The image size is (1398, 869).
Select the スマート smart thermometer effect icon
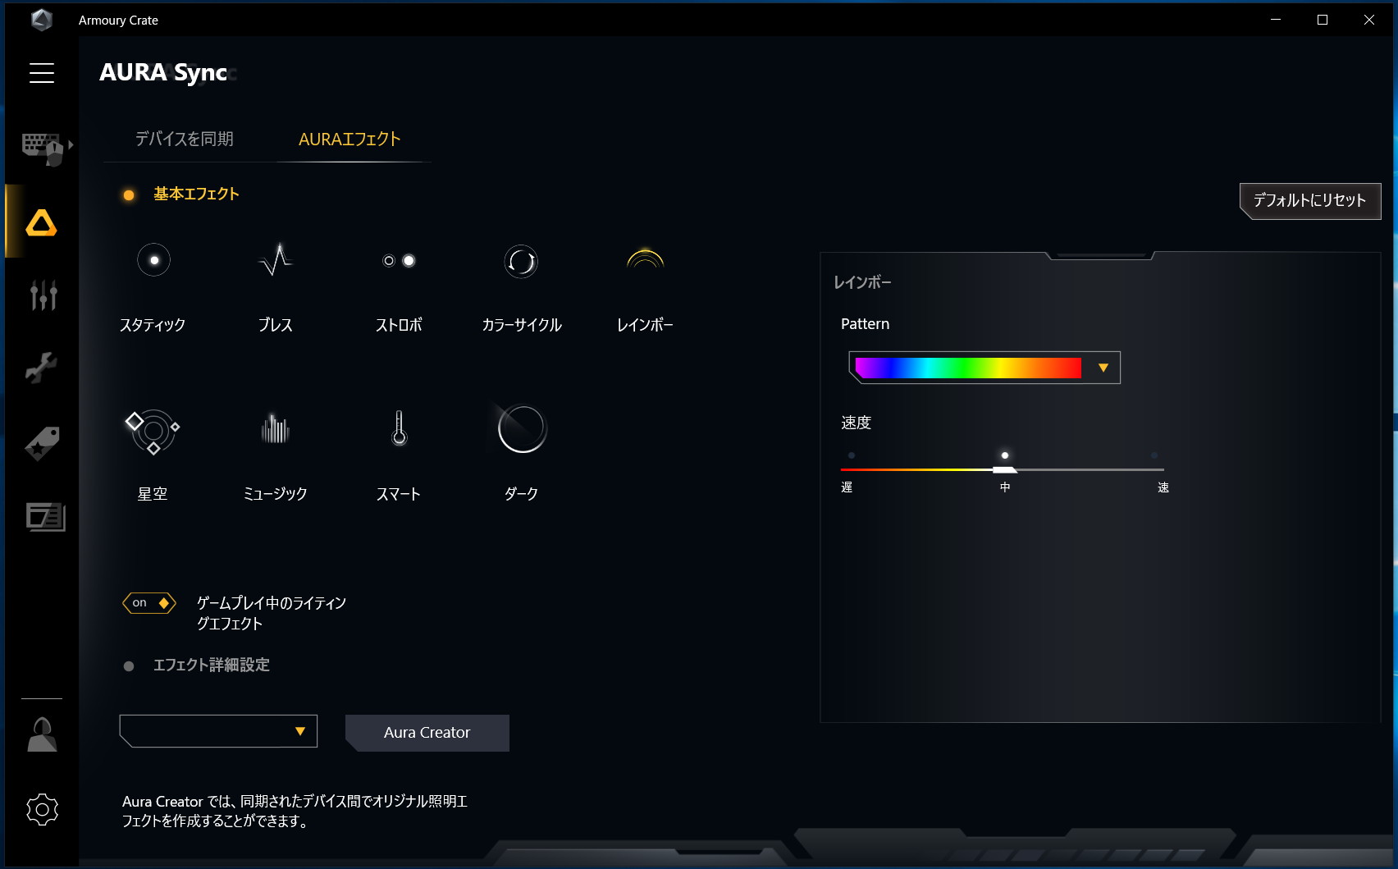click(399, 428)
